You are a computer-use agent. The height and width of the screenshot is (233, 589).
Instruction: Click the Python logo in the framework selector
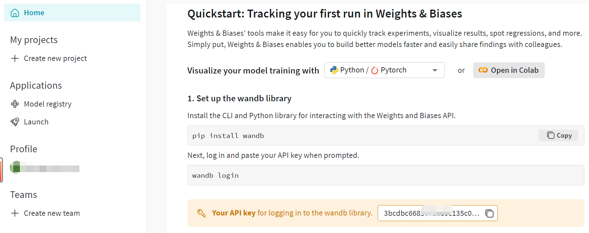[x=334, y=70]
